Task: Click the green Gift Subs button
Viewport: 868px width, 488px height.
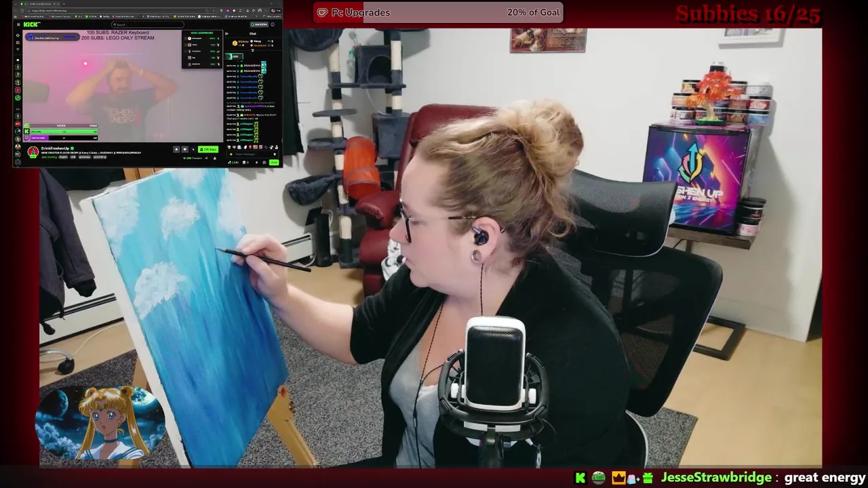Action: [208, 149]
